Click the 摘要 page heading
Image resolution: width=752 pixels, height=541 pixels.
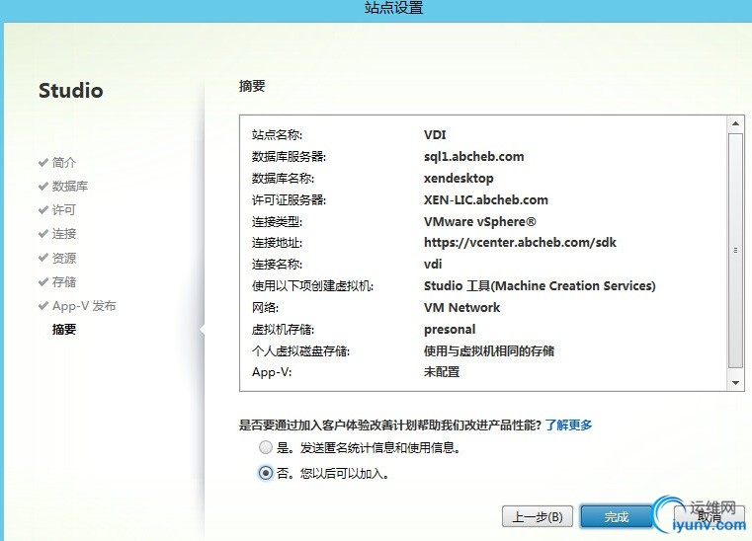point(252,86)
